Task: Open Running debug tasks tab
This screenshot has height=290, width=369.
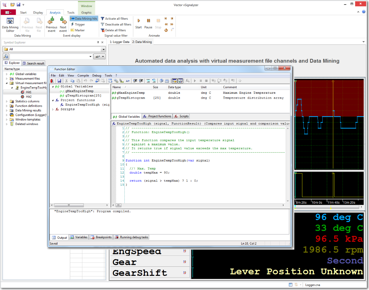Action: click(132, 237)
